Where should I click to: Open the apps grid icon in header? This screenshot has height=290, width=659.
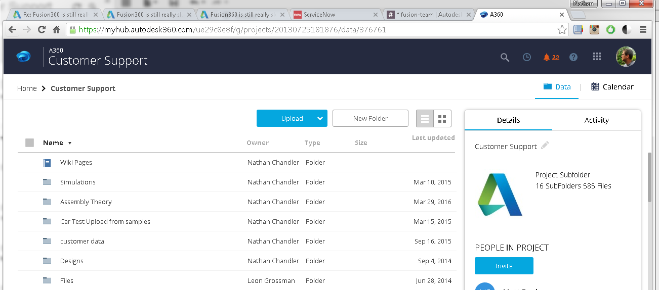[597, 57]
